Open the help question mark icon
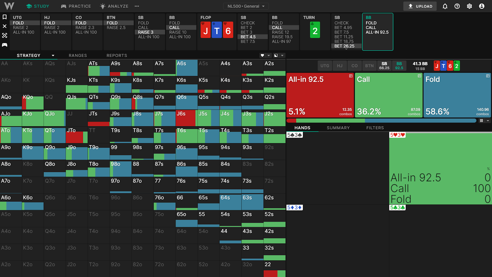This screenshot has width=492, height=277. click(457, 6)
